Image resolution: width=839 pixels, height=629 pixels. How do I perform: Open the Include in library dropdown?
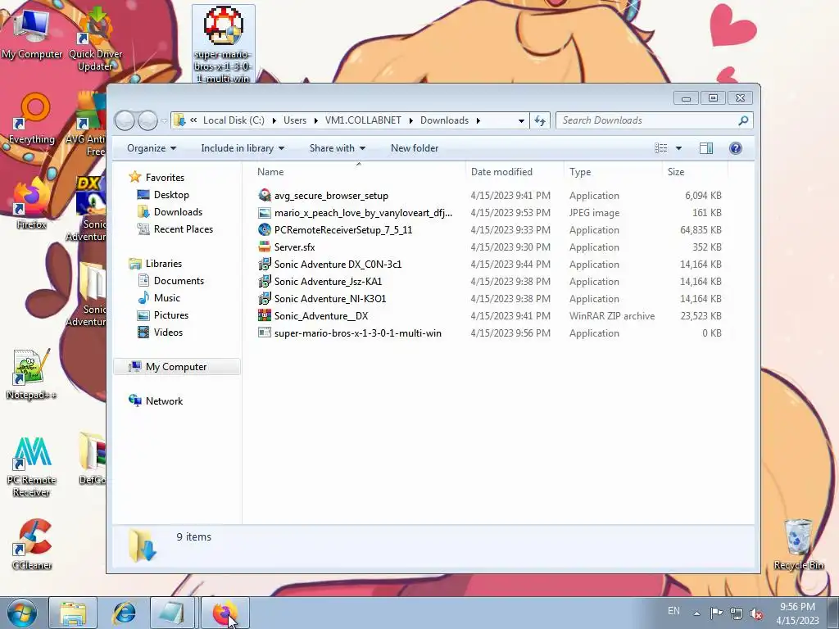(x=243, y=148)
